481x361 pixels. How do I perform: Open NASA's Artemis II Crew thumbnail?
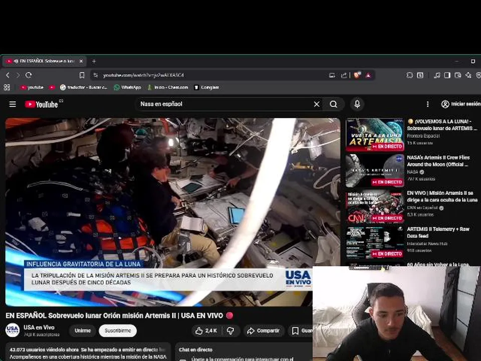(x=375, y=170)
